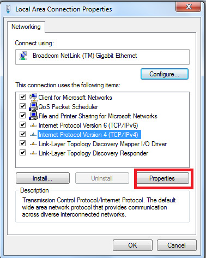Screen dimensions: 206x258
Task: Click the Client for Microsoft Networks icon
Action: [x=33, y=98]
